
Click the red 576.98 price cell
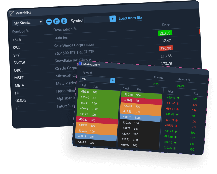click(x=166, y=48)
